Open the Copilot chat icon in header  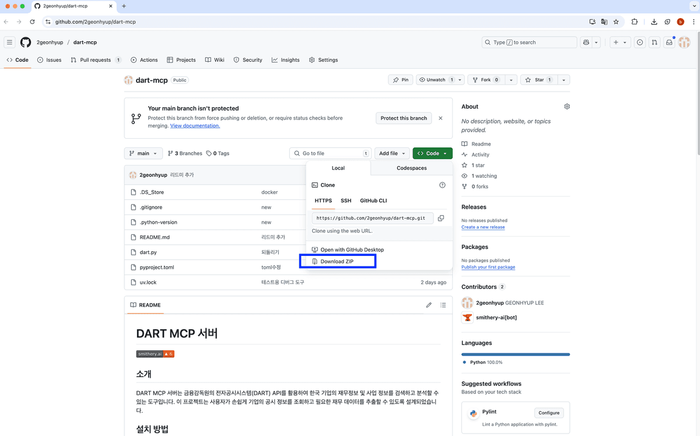coord(586,43)
